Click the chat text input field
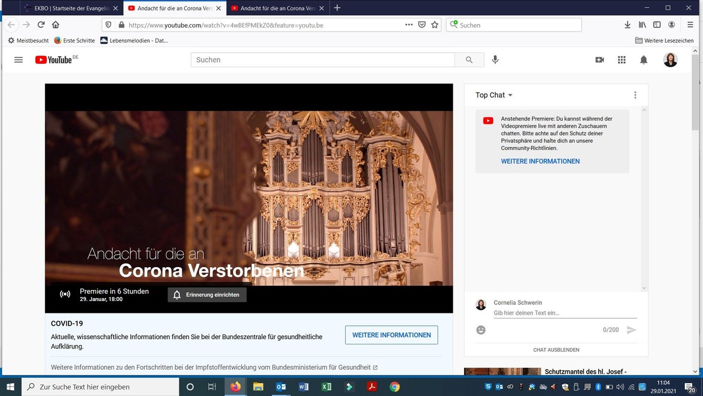The image size is (703, 396). coord(565,313)
